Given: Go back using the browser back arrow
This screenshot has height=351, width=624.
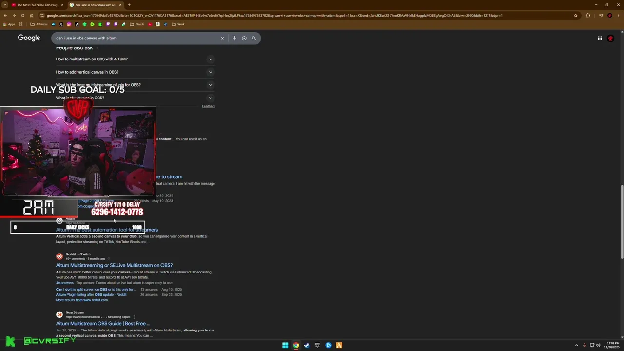Looking at the screenshot, I should pyautogui.click(x=5, y=15).
